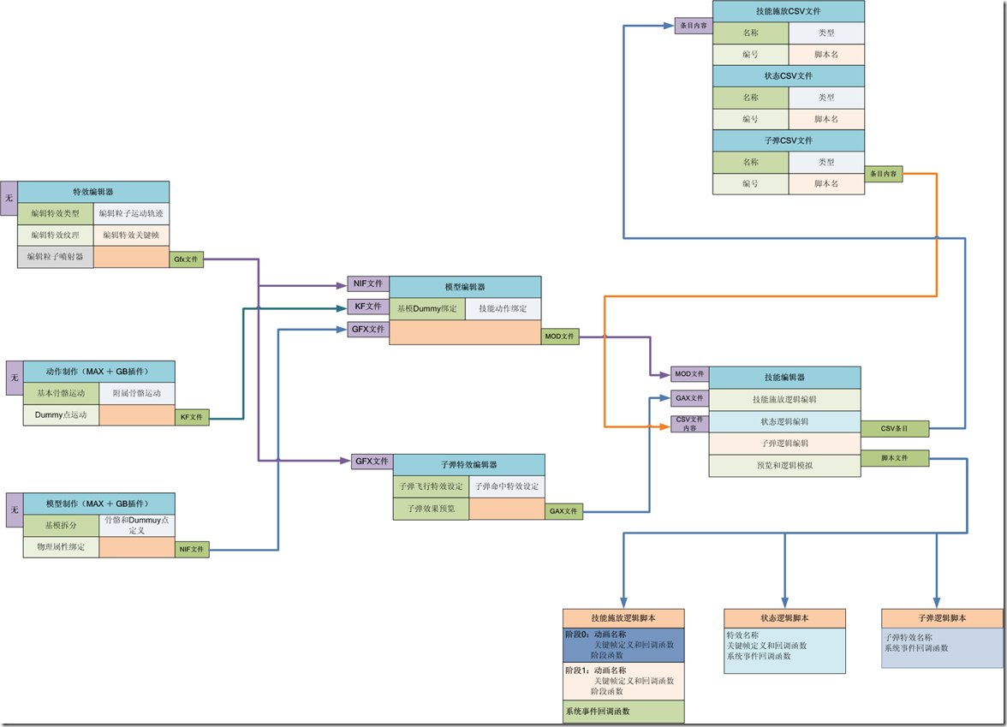Click 条目内容 tag beside 技能施放CSV文件
1007x727 pixels.
(x=694, y=27)
